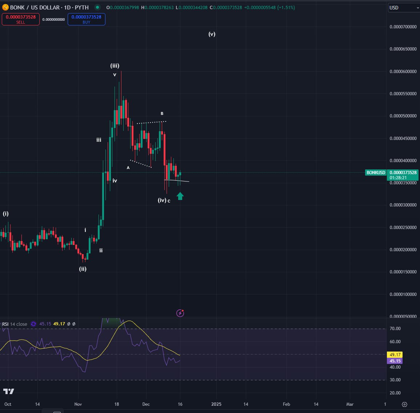
Task: Click the open value O0.0000367998
Action: [123, 8]
